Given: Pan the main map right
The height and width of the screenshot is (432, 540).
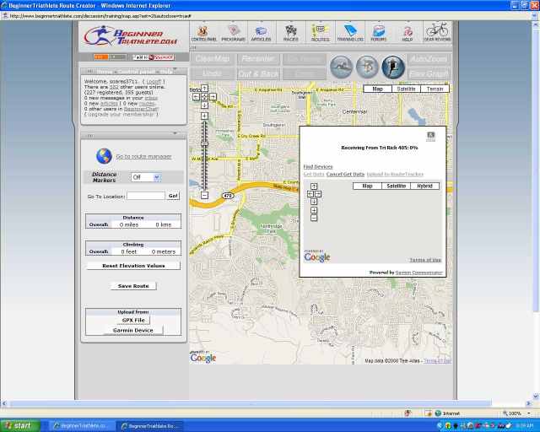Looking at the screenshot, I should pos(213,97).
